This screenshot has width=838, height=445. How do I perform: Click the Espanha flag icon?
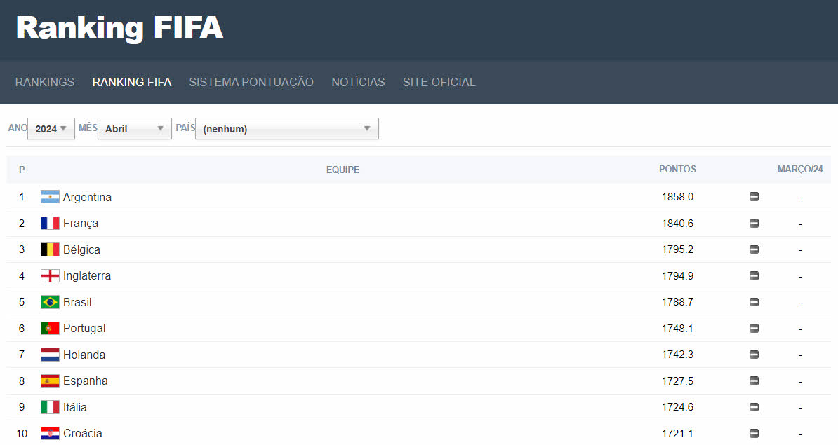pos(51,381)
